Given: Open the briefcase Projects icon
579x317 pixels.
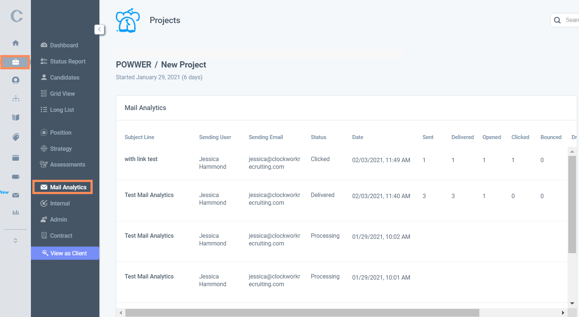Looking at the screenshot, I should (15, 62).
